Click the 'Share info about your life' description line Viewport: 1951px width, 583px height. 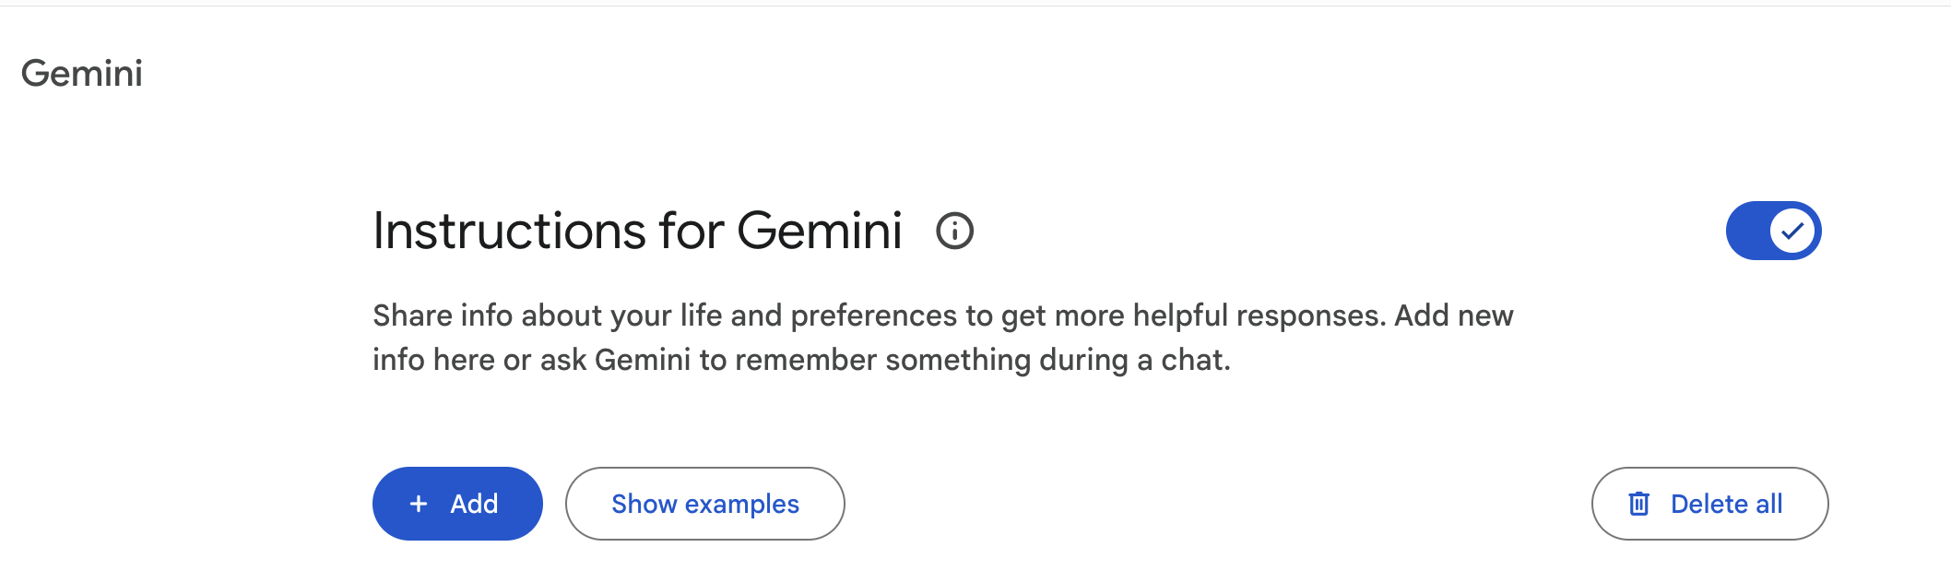[942, 315]
